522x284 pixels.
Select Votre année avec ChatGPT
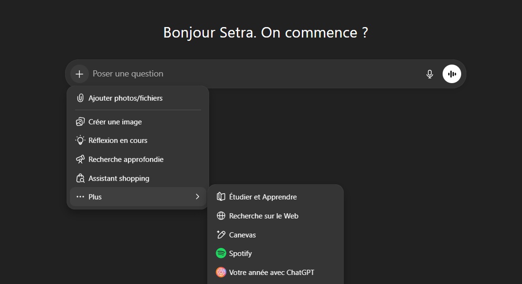pos(271,272)
